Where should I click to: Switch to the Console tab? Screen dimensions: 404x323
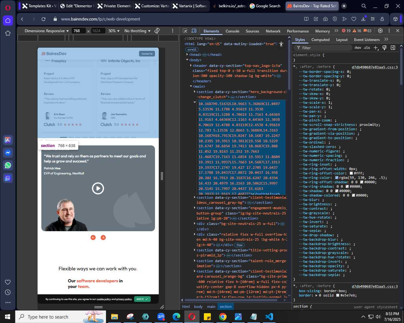232,31
